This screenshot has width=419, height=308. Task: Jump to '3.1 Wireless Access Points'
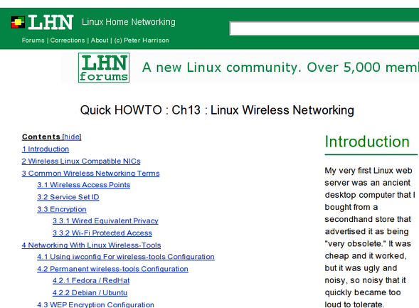(84, 185)
